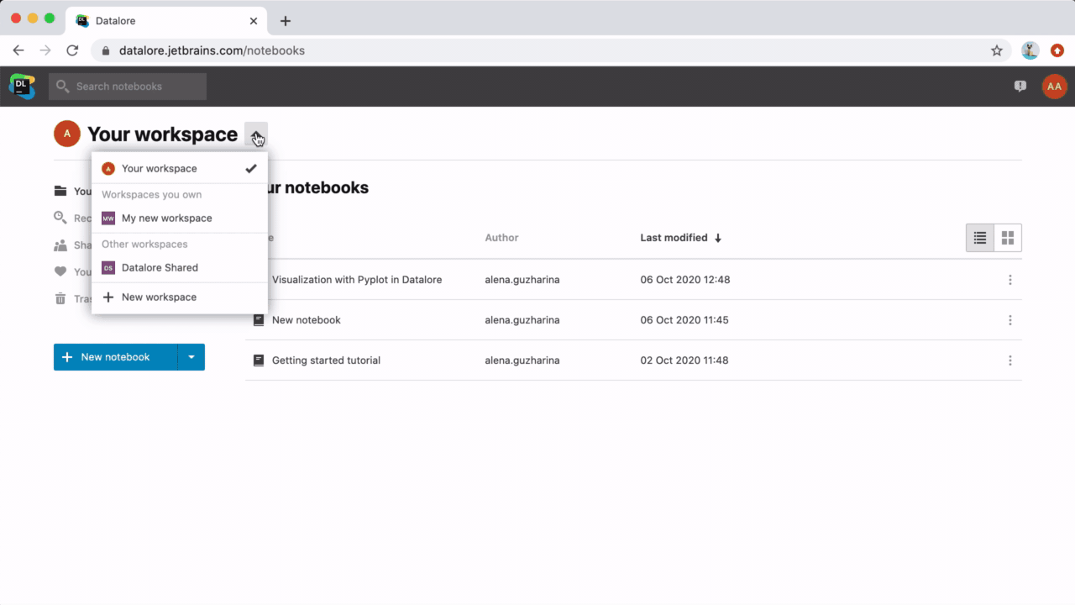Click author alena.guzharina in the Getting started row
This screenshot has height=605, width=1075.
[522, 360]
